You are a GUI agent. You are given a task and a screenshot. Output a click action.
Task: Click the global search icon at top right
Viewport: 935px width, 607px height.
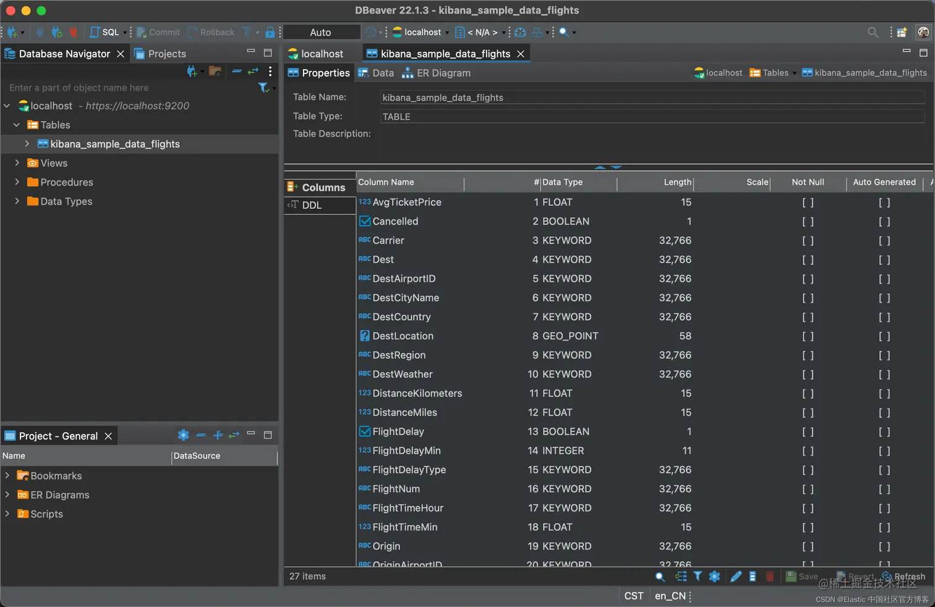[873, 32]
